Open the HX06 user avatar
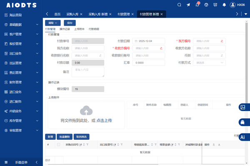 tap(232, 5)
